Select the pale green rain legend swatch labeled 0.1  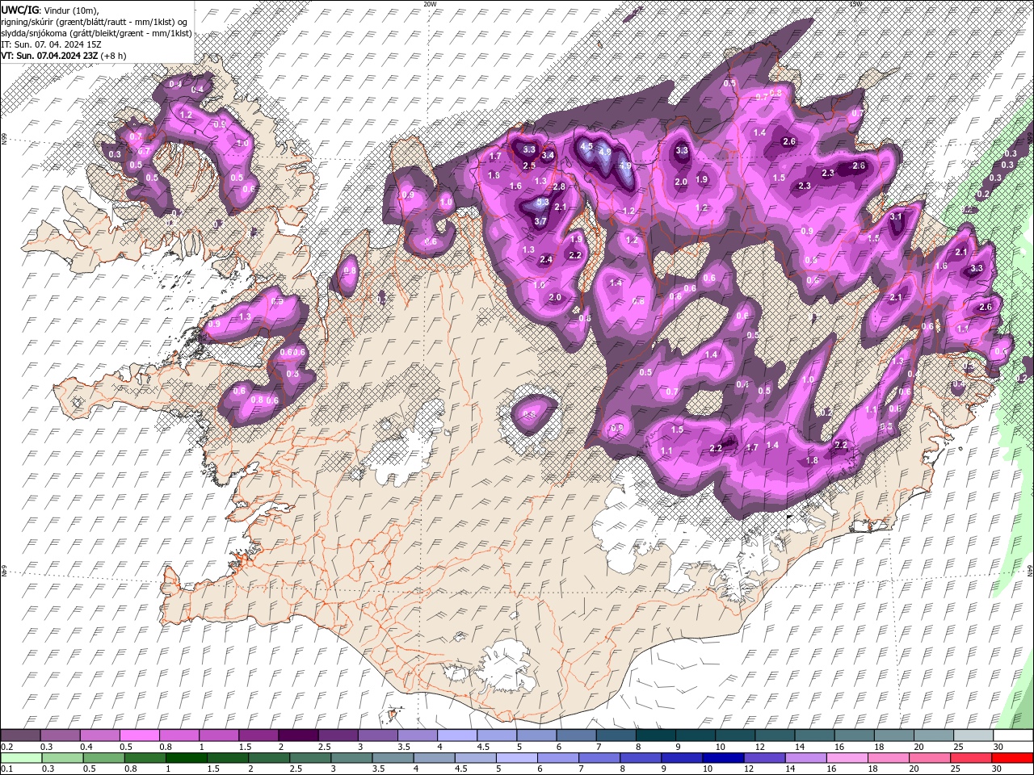click(20, 758)
